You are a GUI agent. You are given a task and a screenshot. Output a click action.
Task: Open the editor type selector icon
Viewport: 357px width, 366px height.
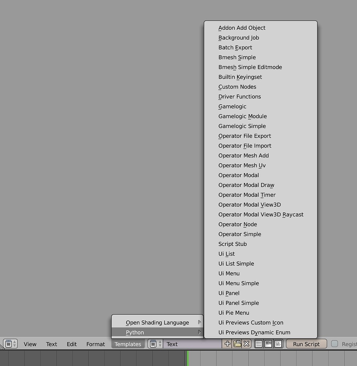10,344
